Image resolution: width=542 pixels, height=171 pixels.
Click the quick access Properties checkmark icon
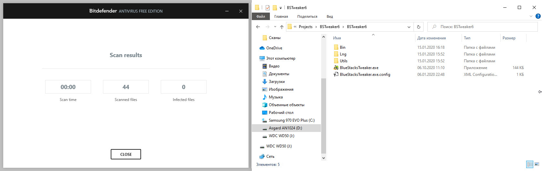(x=267, y=7)
